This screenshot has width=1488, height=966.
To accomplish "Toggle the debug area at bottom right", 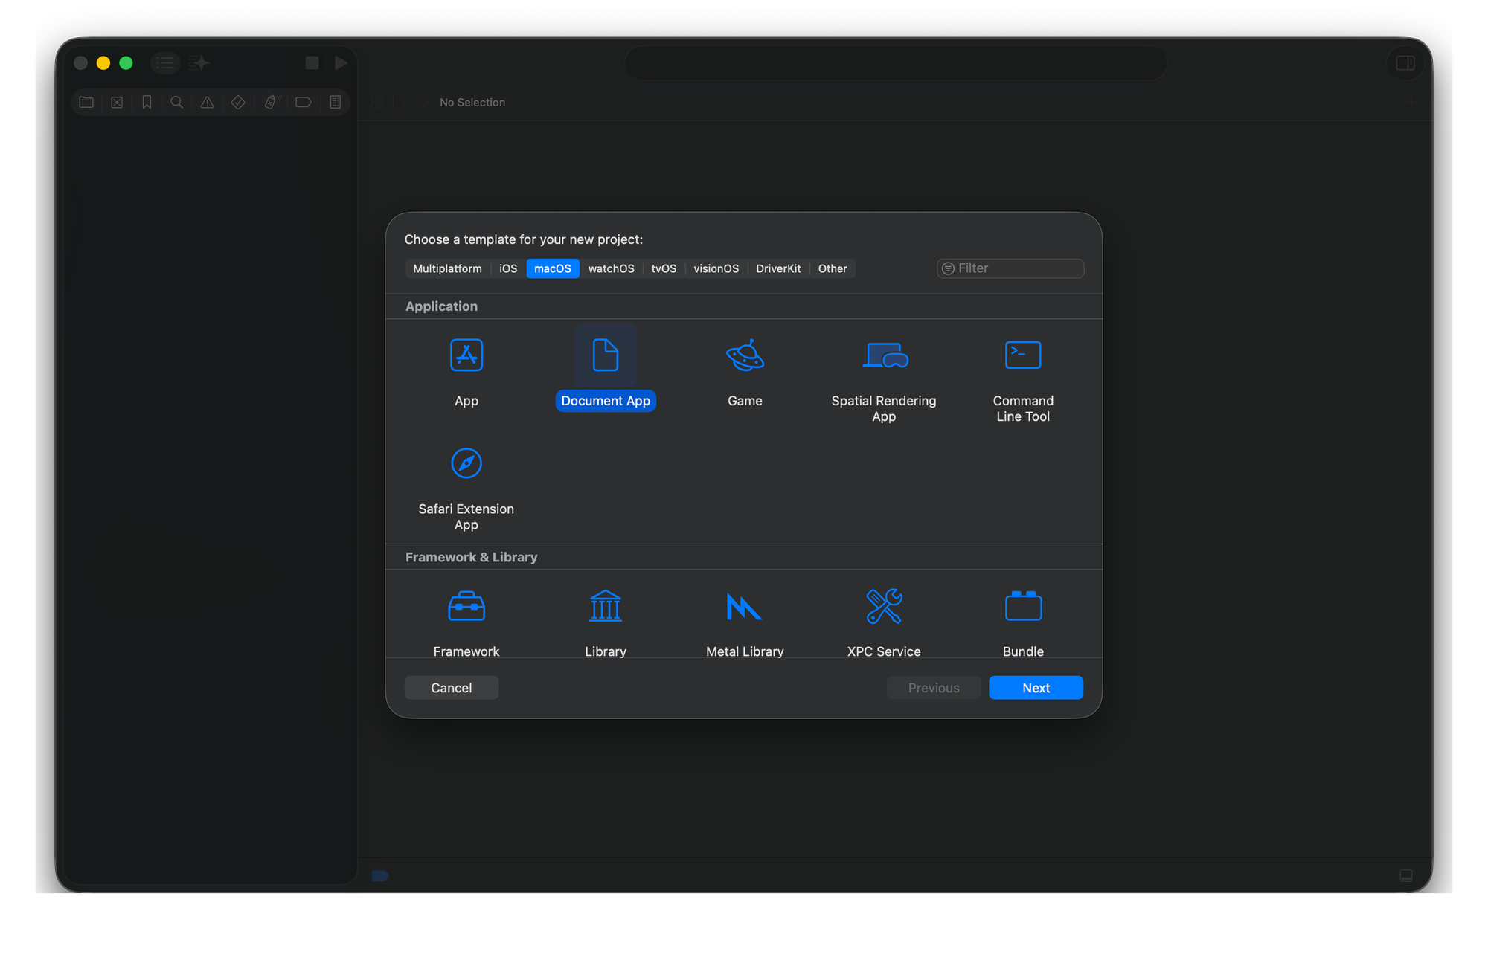I will tap(1405, 876).
